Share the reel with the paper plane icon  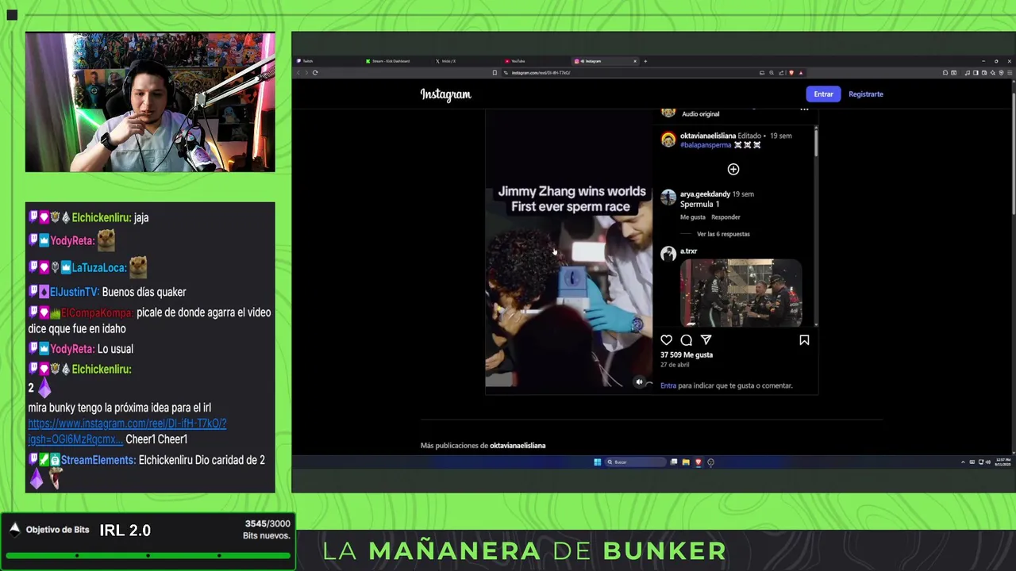click(706, 340)
